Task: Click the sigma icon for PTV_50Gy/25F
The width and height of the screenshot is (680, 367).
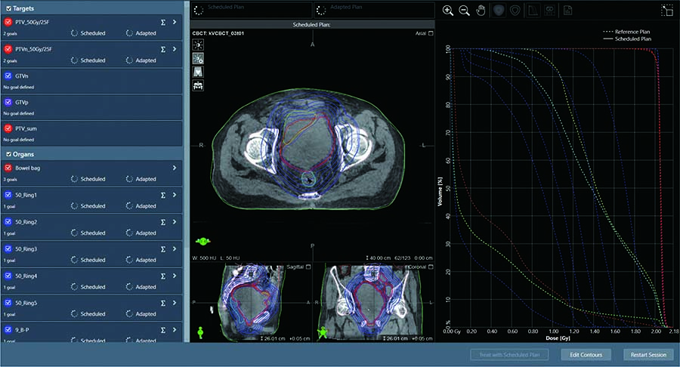Action: [163, 22]
